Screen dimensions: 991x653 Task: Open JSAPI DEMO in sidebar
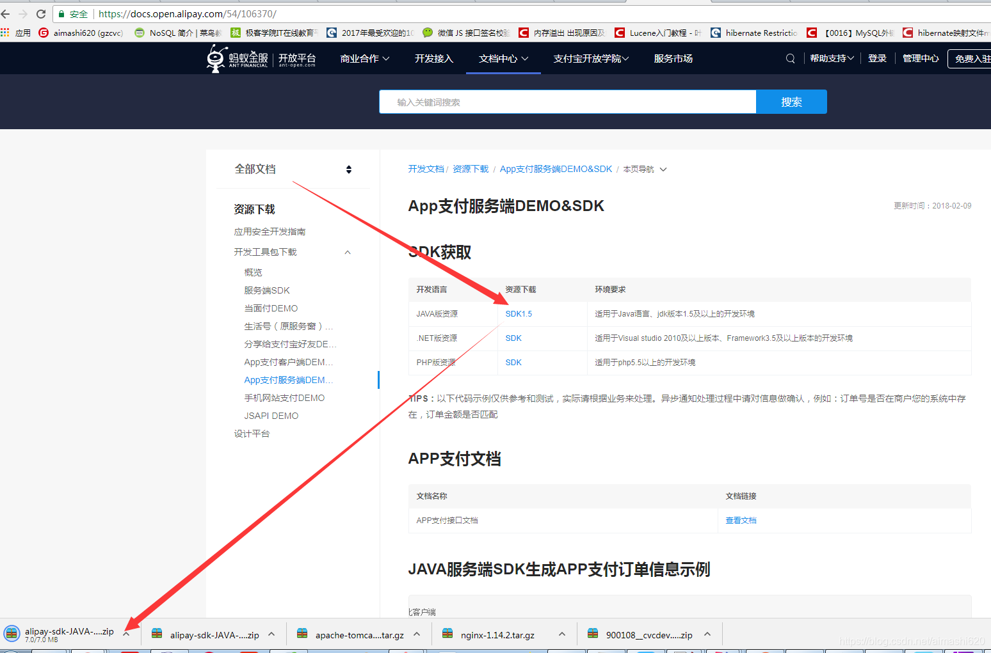tap(271, 416)
